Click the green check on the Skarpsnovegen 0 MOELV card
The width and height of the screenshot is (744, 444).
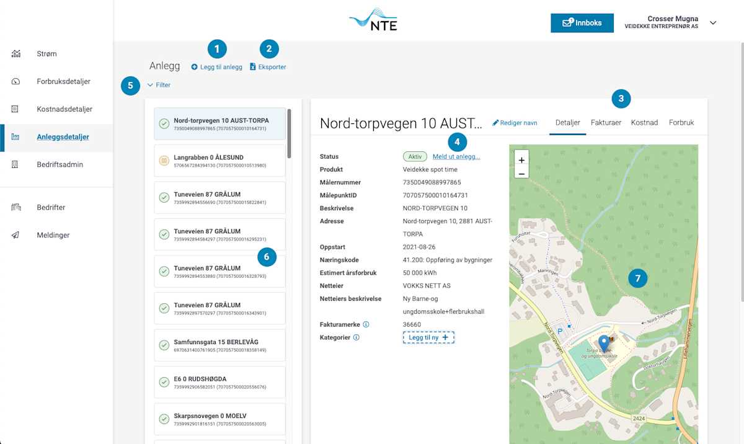(164, 419)
